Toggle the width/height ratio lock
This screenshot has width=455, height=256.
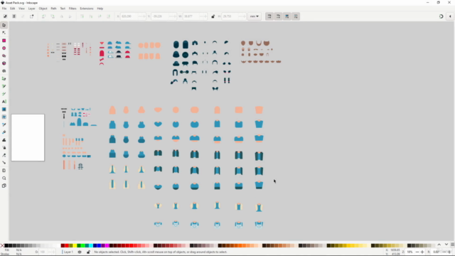(213, 16)
